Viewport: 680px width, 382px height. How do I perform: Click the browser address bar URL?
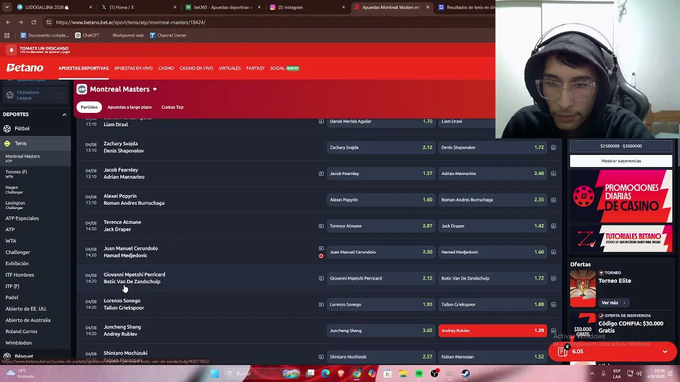coord(131,22)
